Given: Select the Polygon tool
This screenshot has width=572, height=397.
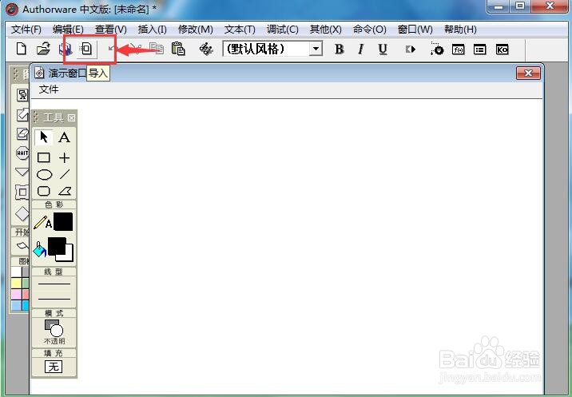Looking at the screenshot, I should point(65,191).
